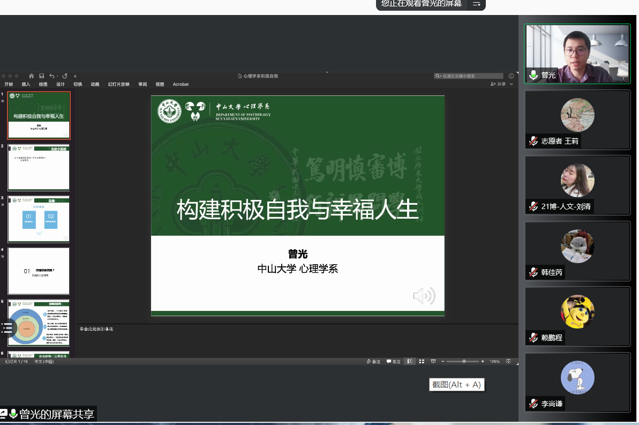Select slide 3 目录 thumbnail

point(39,219)
